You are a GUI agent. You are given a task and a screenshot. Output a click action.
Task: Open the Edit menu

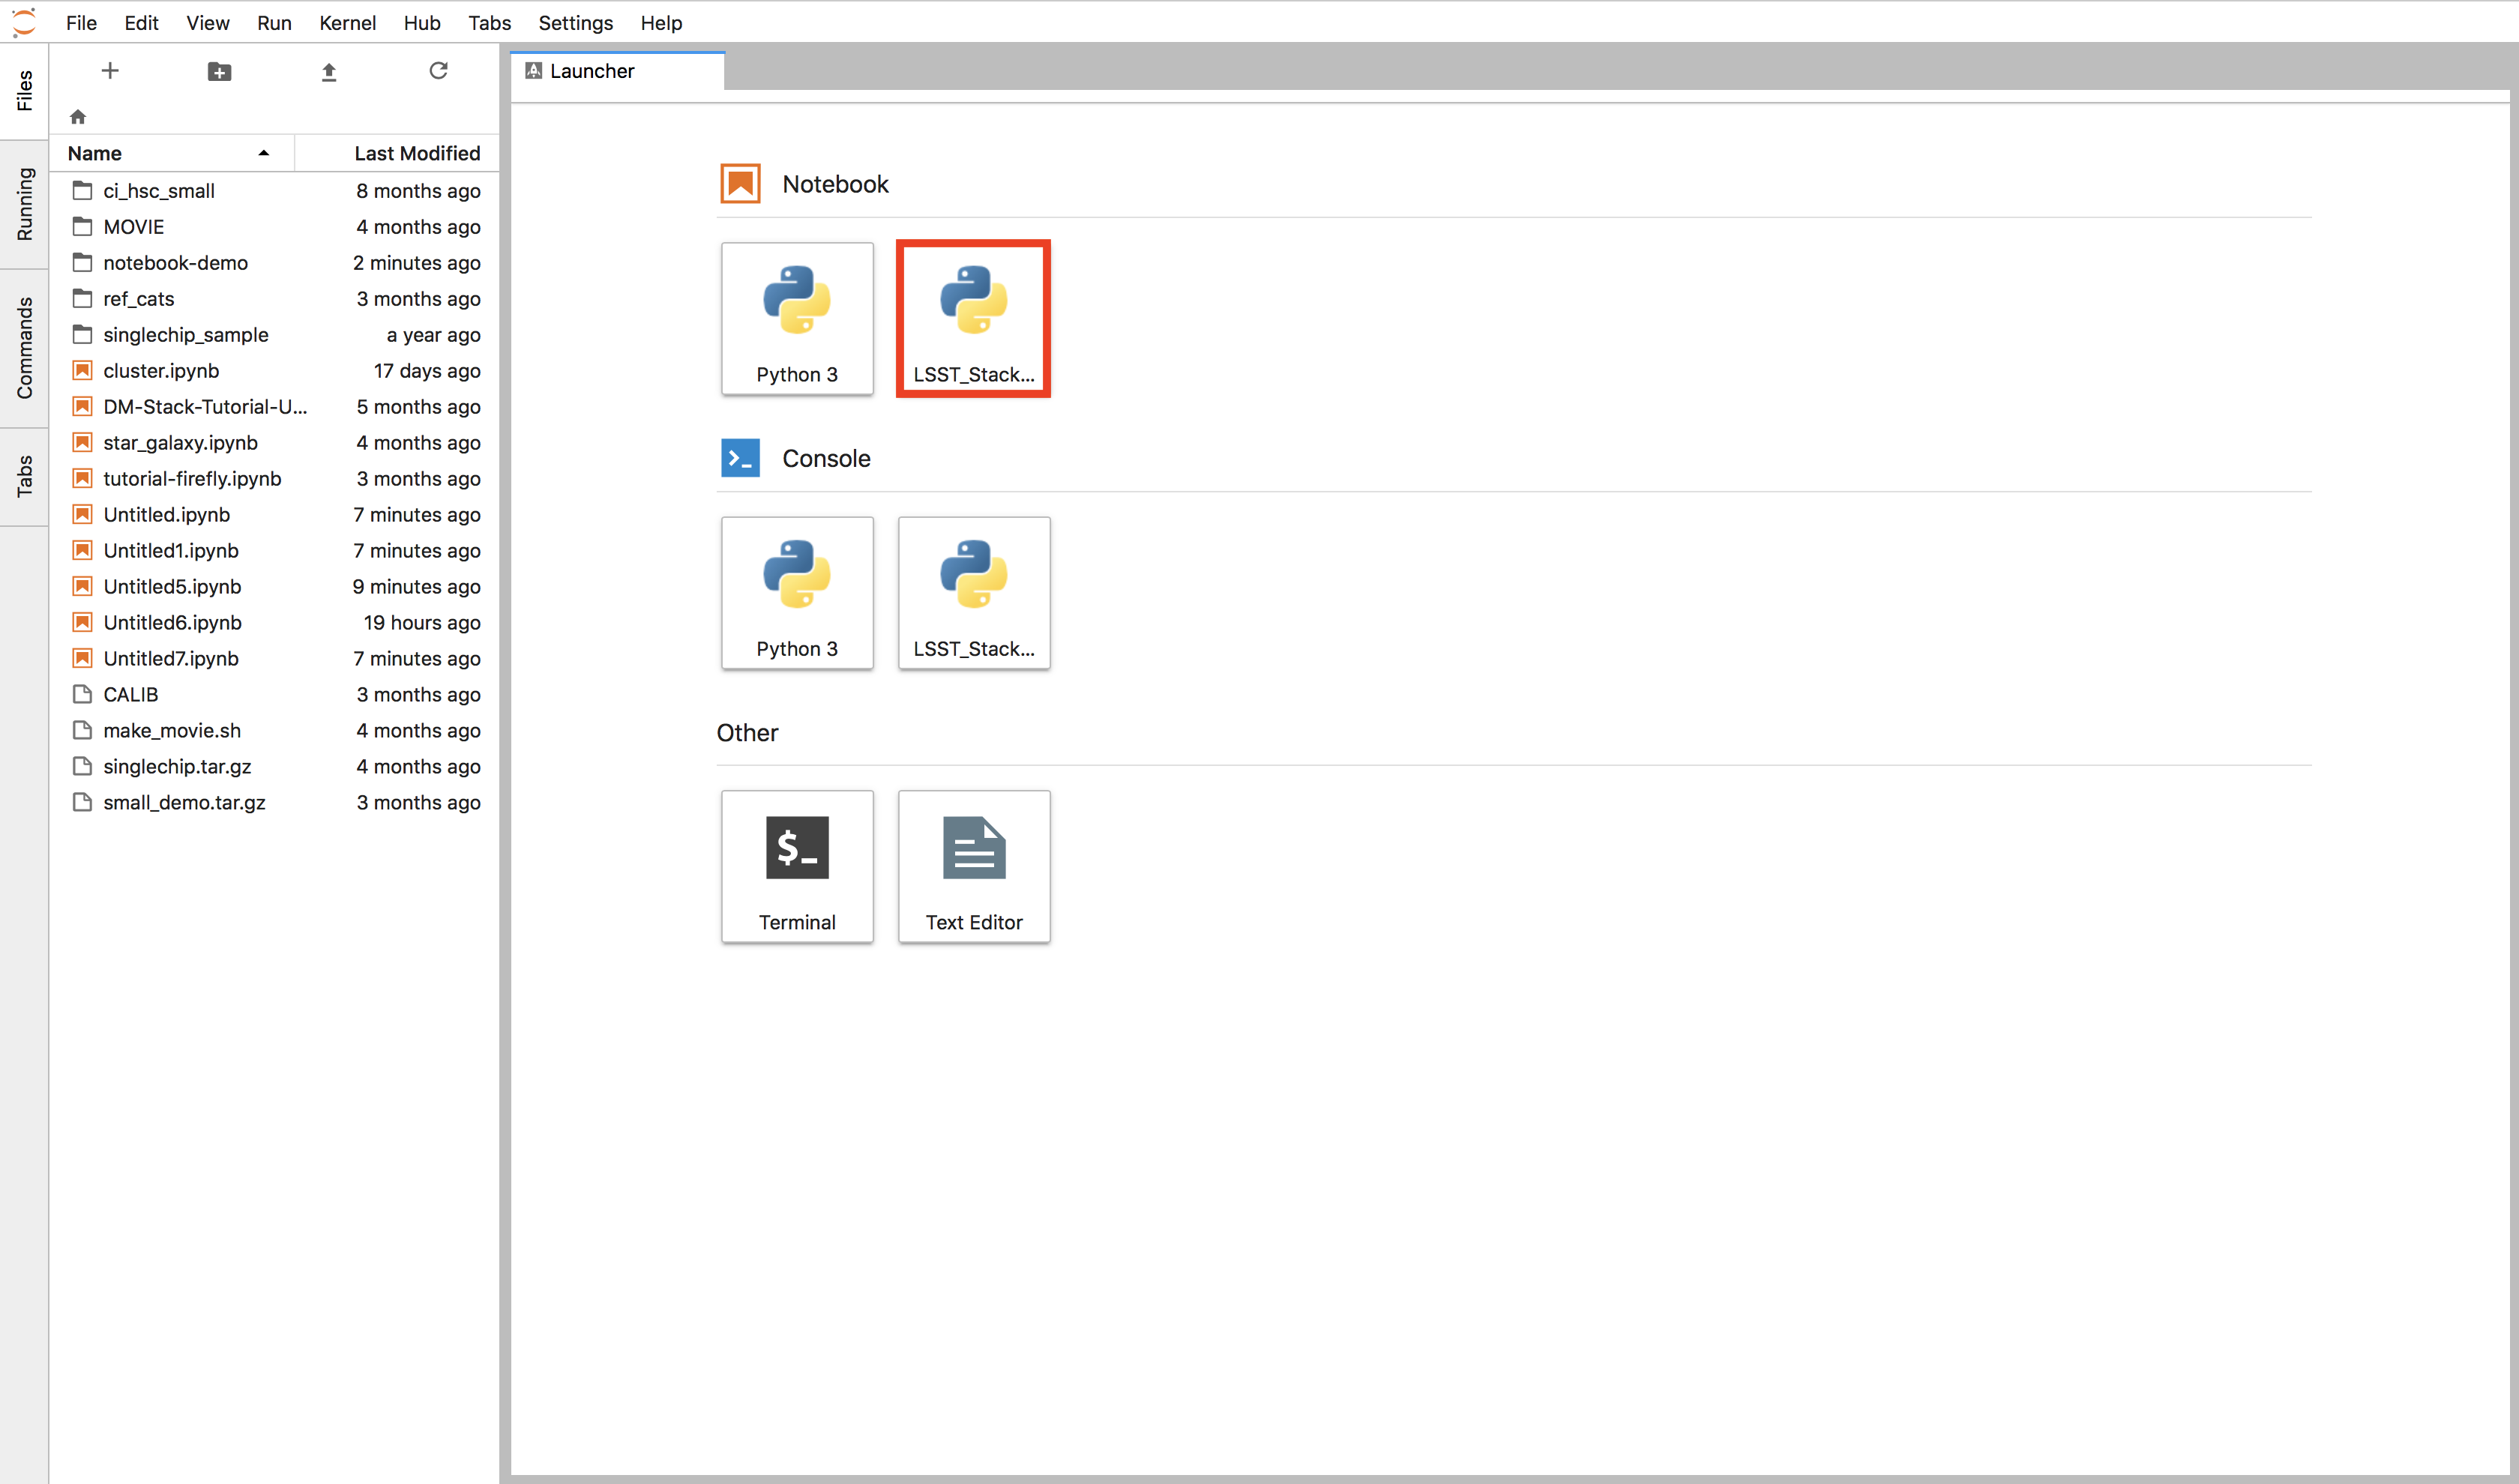coord(141,22)
